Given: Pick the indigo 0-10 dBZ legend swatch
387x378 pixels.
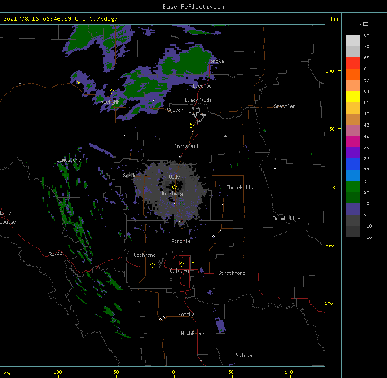Looking at the screenshot, I should [353, 209].
